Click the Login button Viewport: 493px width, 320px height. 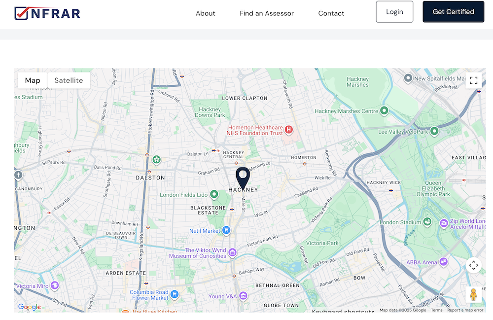394,12
